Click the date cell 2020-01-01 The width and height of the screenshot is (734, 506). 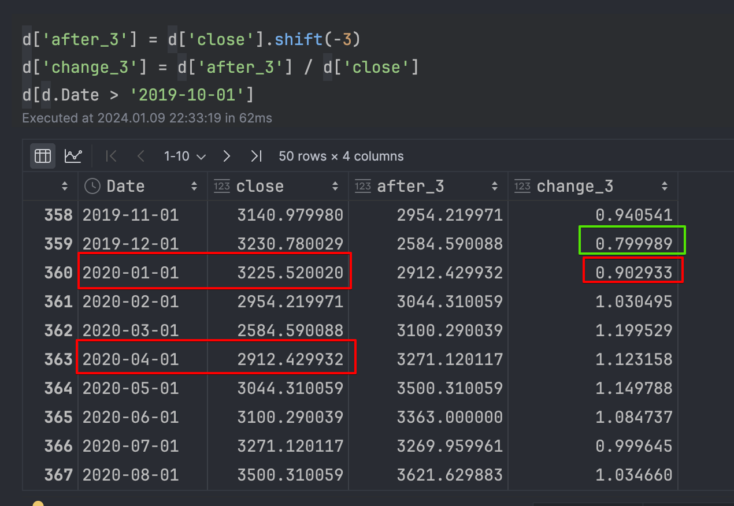131,273
